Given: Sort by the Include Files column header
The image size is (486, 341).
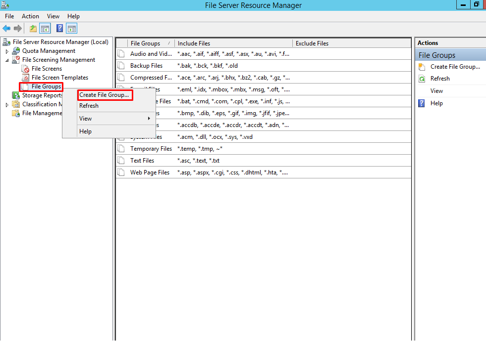Looking at the screenshot, I should [234, 43].
